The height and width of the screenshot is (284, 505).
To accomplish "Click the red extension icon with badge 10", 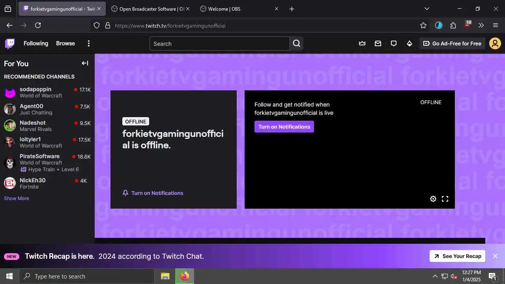I will [x=468, y=25].
